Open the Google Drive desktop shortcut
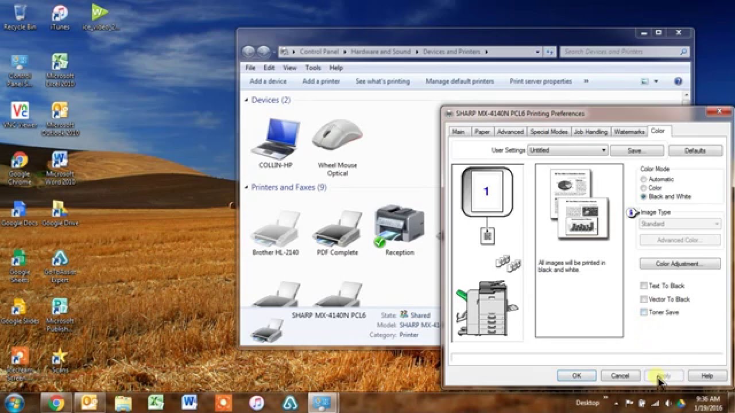 click(x=60, y=213)
